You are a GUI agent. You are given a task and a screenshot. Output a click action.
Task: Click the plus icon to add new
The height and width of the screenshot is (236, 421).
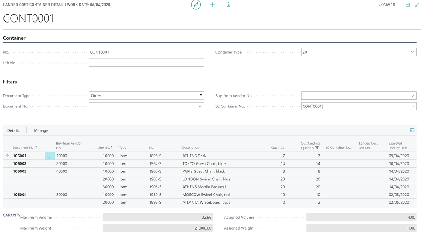pos(212,5)
